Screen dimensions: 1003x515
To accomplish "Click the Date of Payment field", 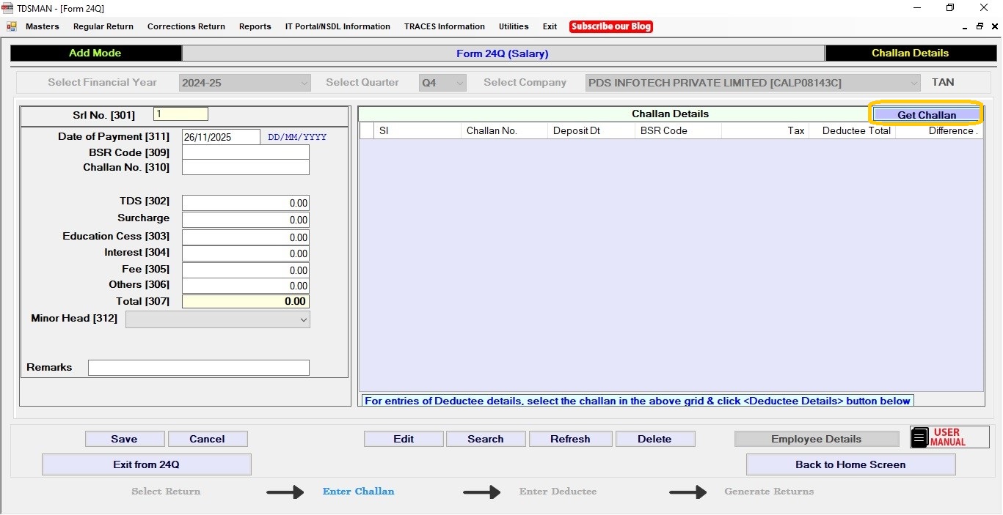I will tap(220, 137).
